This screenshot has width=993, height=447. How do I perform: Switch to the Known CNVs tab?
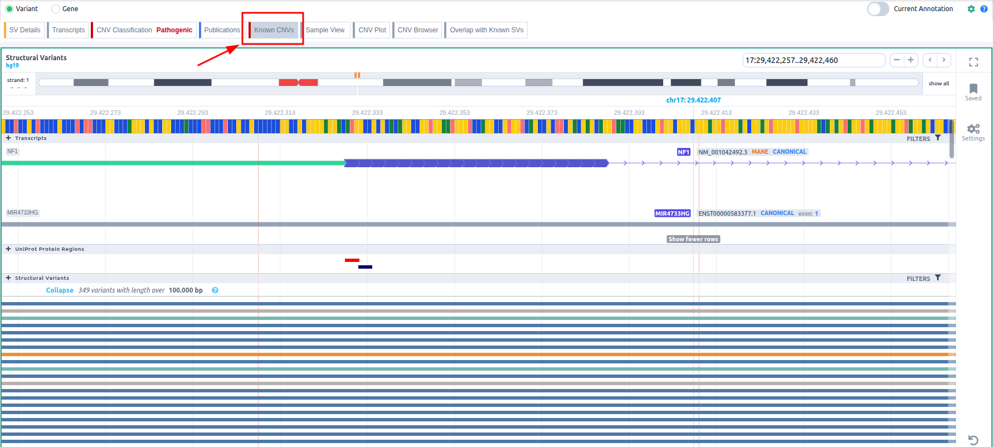click(x=274, y=30)
